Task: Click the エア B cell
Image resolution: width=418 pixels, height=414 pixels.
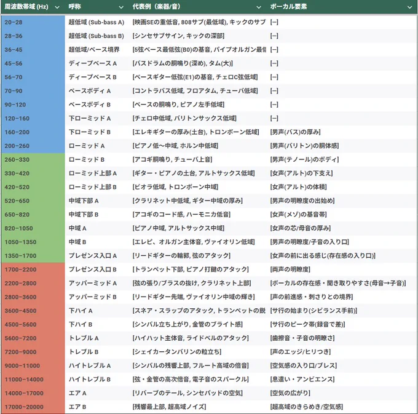Action: [x=97, y=407]
